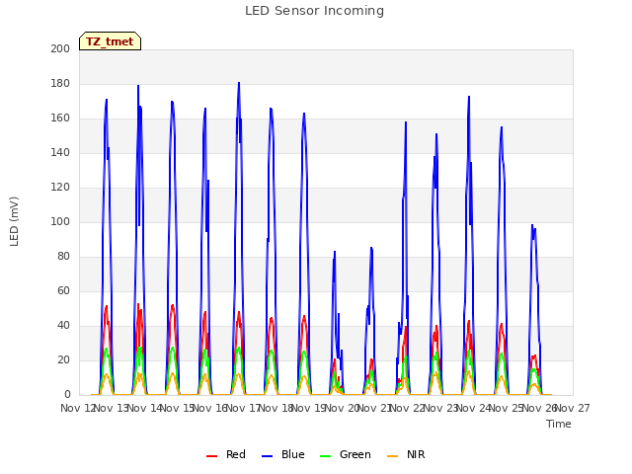
Task: Click the TZ_tmet annotation label
Action: pos(110,41)
